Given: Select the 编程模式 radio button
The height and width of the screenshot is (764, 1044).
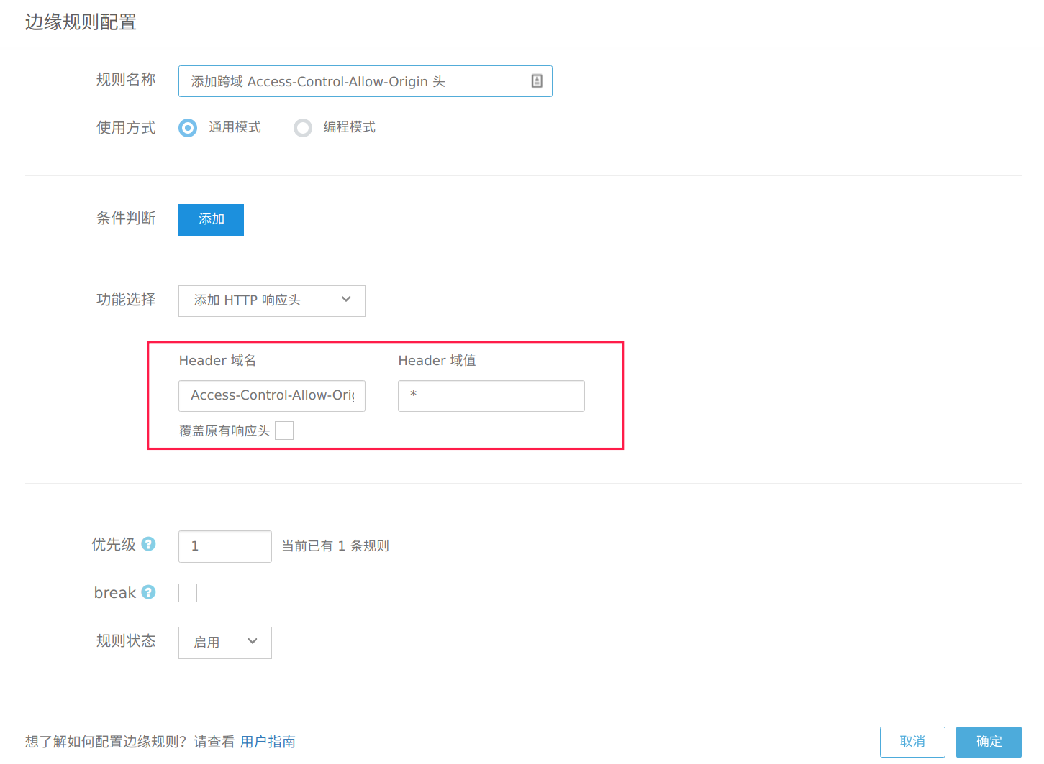Looking at the screenshot, I should [303, 128].
